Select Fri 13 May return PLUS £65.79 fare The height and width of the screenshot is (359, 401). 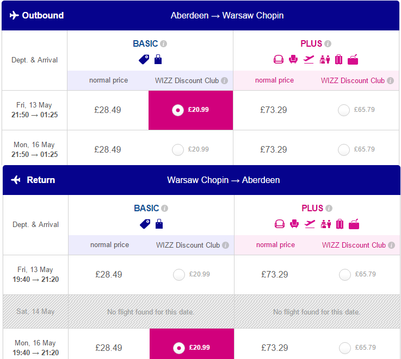point(345,275)
